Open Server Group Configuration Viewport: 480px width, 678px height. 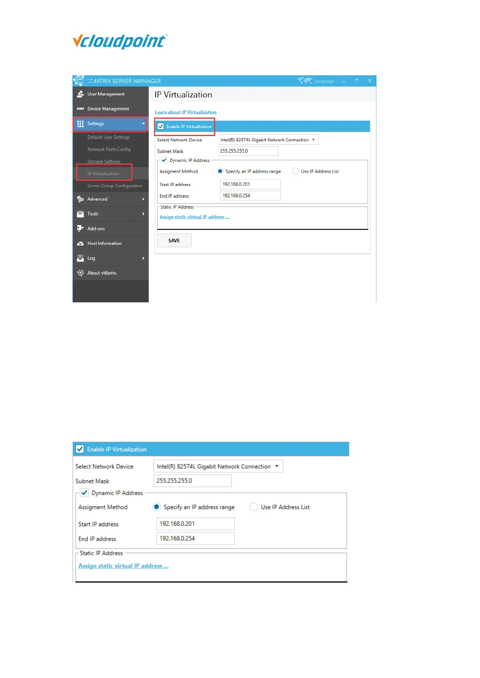(x=115, y=186)
